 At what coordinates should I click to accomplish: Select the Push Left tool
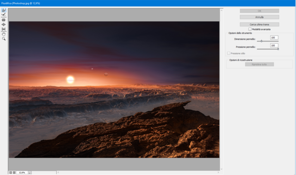pyautogui.click(x=4, y=29)
